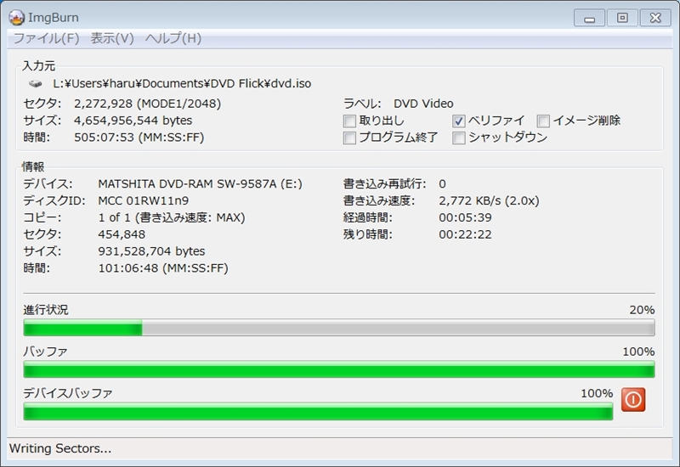Click the written sector count 454,848
The image size is (680, 467).
click(122, 234)
